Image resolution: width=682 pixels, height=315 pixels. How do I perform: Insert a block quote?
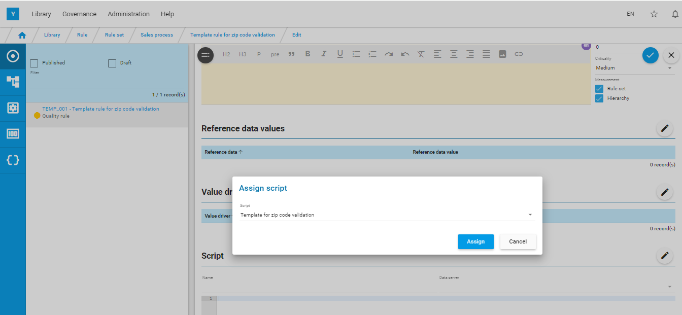pos(291,54)
